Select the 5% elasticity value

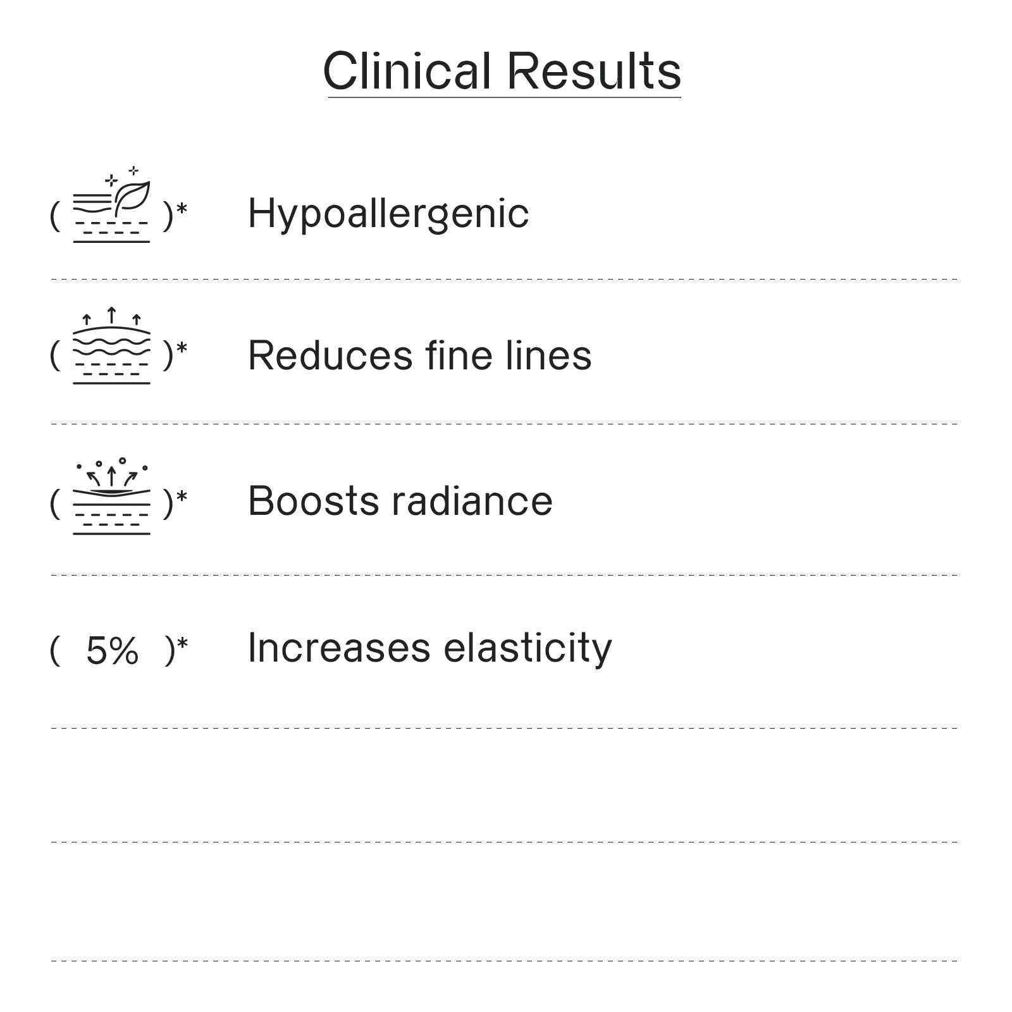(x=112, y=651)
